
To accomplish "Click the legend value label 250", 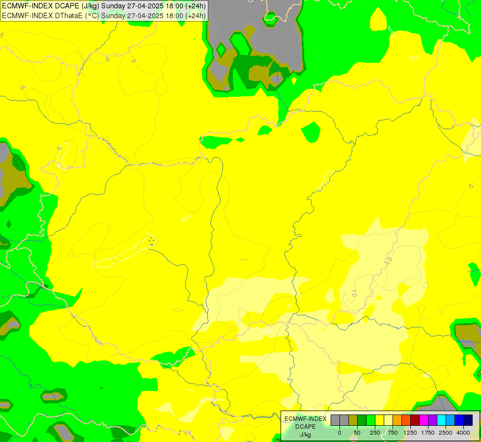I will (375, 433).
